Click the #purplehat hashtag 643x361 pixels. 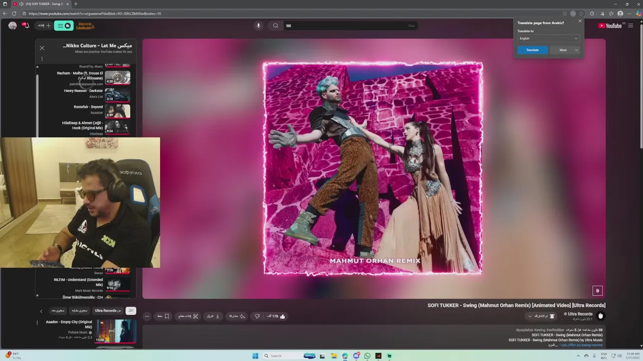[524, 330]
